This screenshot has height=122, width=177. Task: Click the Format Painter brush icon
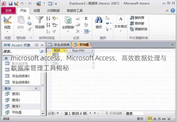(29, 29)
